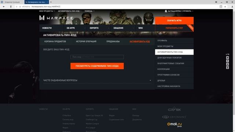Image resolution: width=235 pixels, height=132 pixels.
Task: Expand ЧАСТО ЗАДАВАЕМЫЕ ВОПРОСЫ section
Action: (97, 80)
